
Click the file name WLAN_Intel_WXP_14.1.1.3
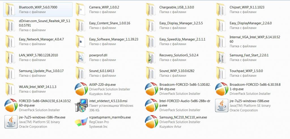pos(38,87)
